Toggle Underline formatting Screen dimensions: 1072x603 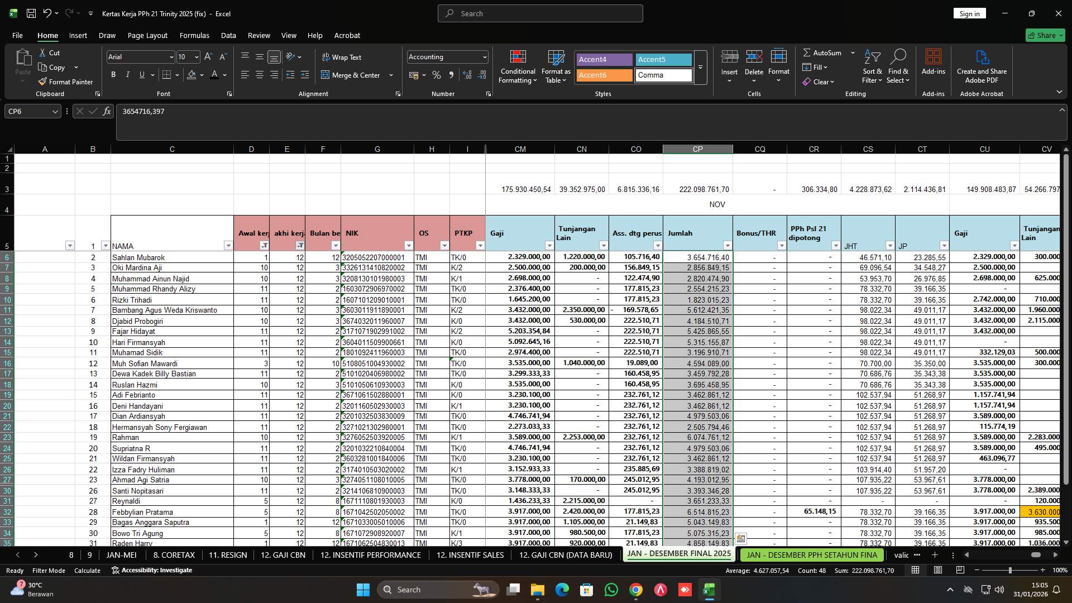coord(141,74)
